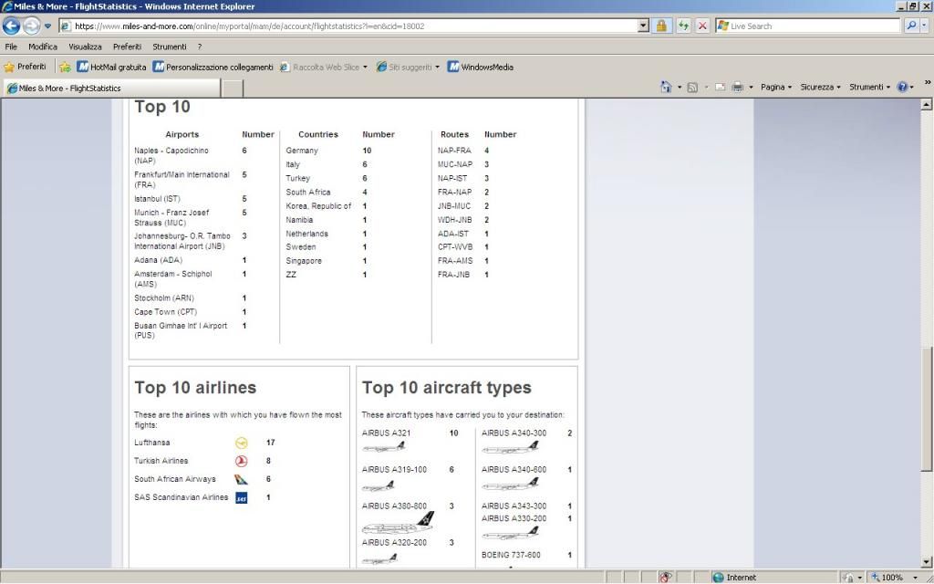Open the Personalizzazione collegamenti favorite link

213,68
